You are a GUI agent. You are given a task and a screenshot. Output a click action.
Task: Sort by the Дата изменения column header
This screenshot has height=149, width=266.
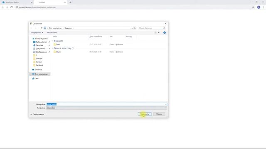[x=96, y=36]
